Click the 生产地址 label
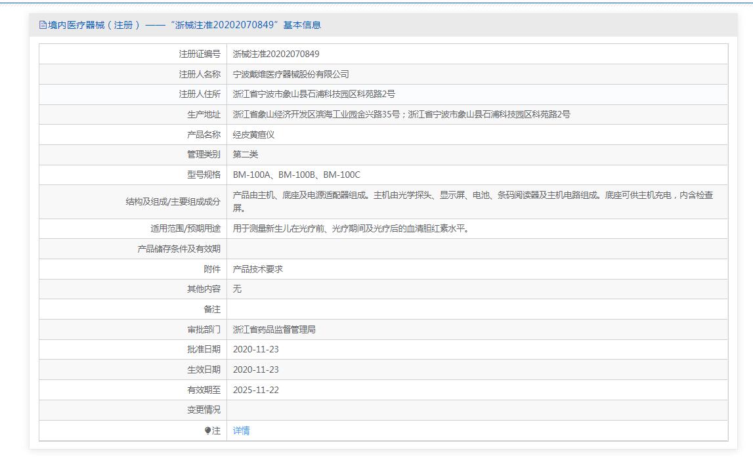 [204, 114]
